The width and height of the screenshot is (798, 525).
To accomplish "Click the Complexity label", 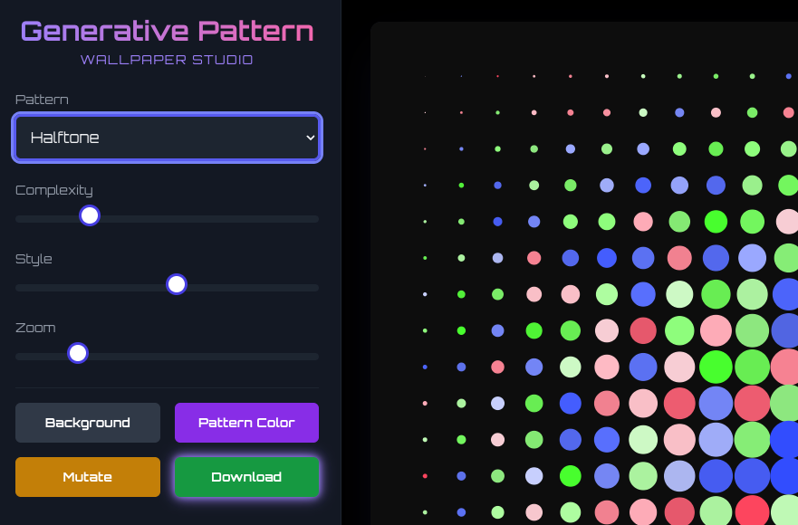I will click(x=54, y=190).
